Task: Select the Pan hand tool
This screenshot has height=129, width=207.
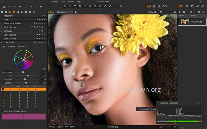Action: click(x=70, y=6)
